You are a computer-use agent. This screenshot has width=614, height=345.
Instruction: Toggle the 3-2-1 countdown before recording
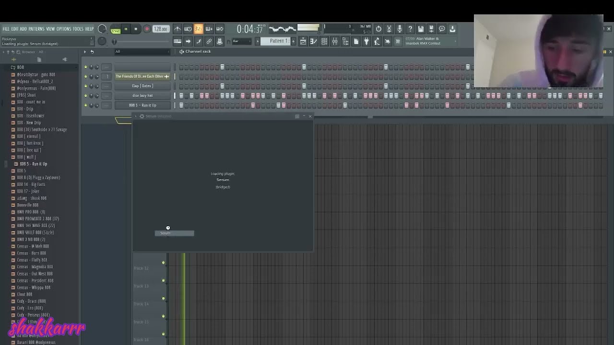199,29
